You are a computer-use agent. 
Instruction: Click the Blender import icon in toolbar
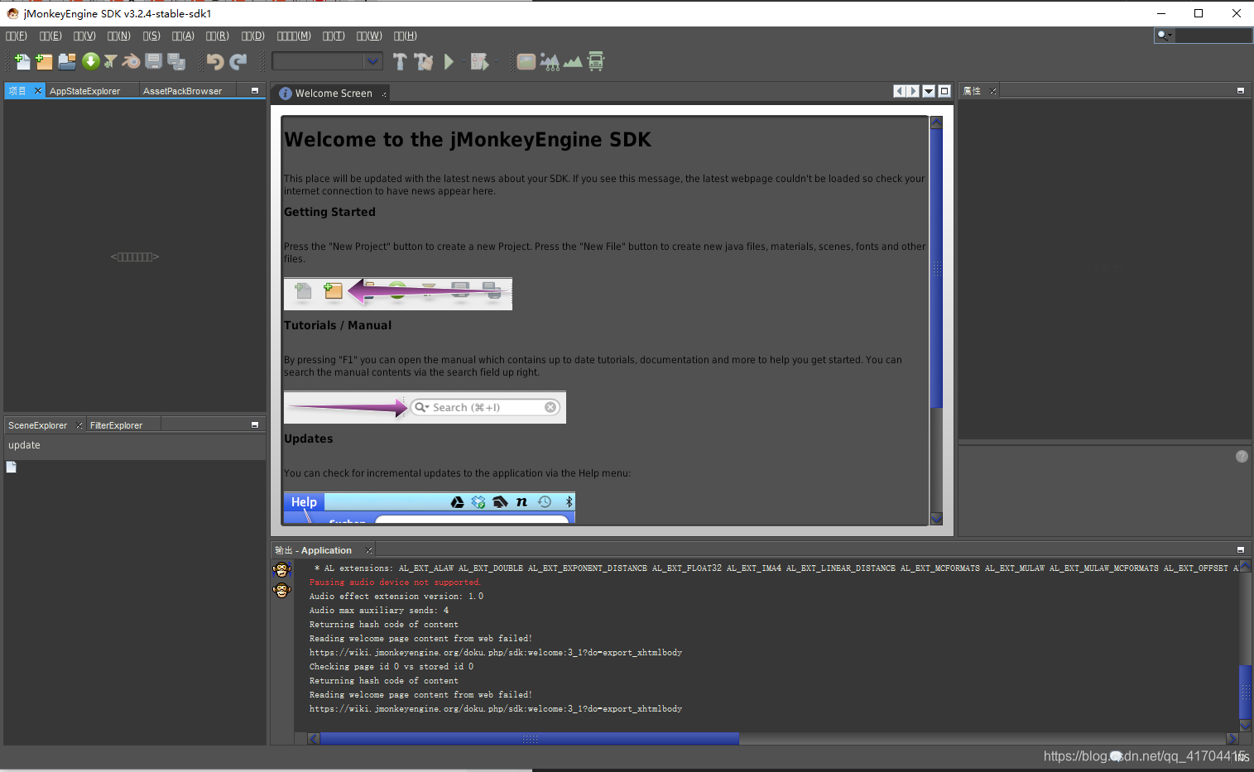pyautogui.click(x=131, y=61)
